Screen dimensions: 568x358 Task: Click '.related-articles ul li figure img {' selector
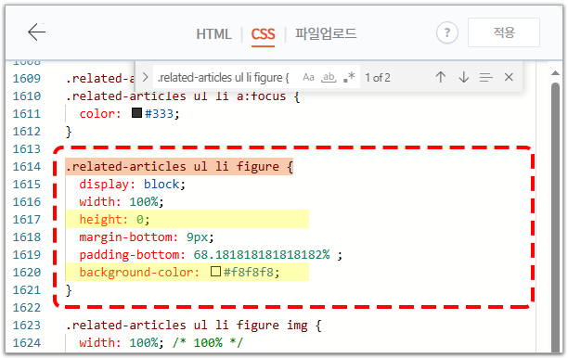pos(193,325)
